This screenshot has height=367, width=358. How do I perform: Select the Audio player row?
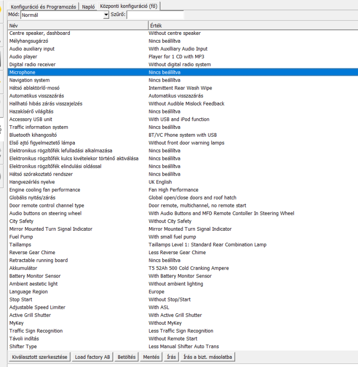tap(183, 56)
